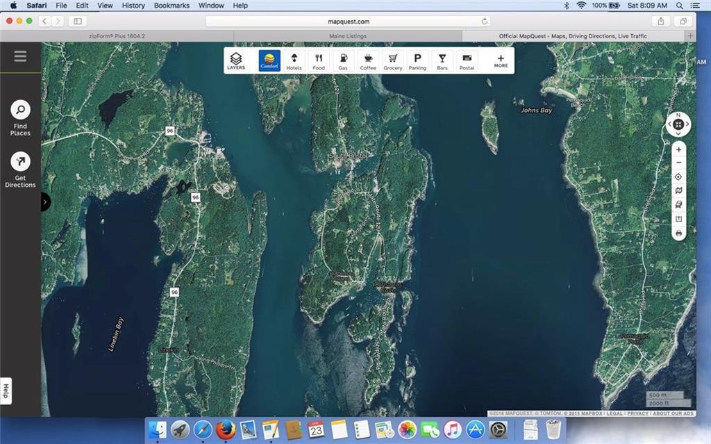Open the MapQuest hamburger menu
711x444 pixels.
(20, 56)
